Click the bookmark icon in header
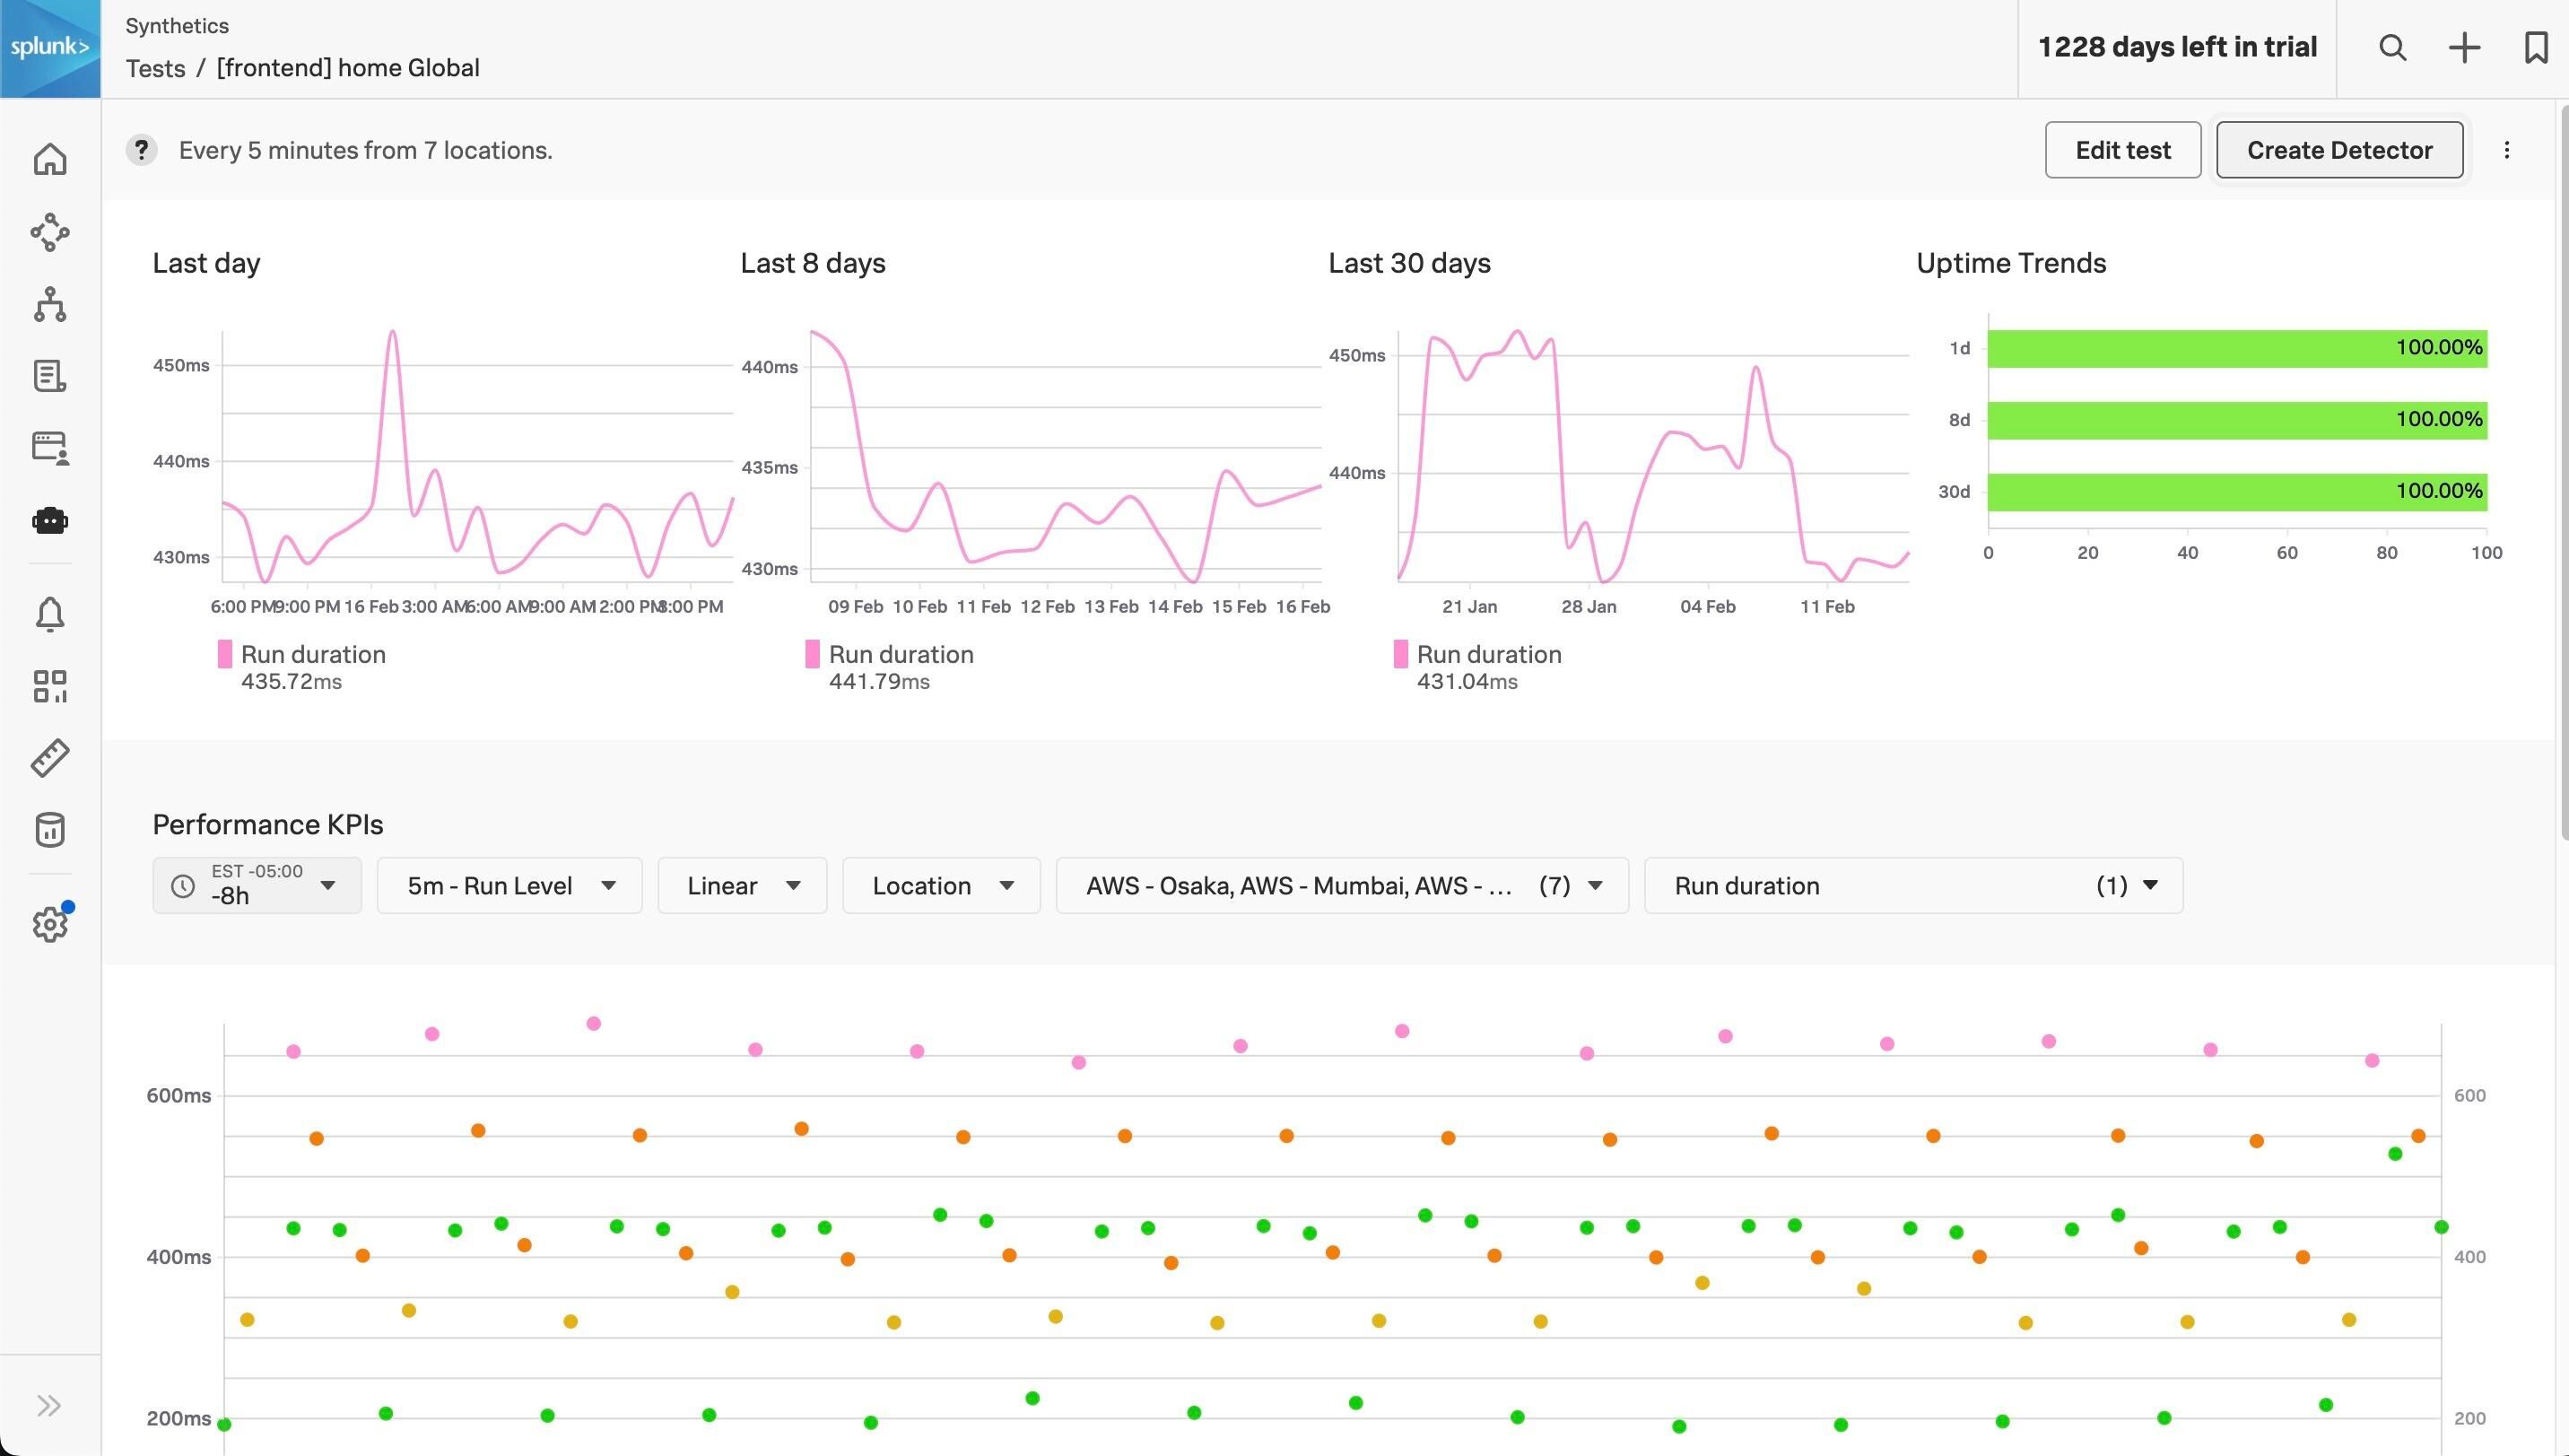Viewport: 2569px width, 1456px height. click(x=2536, y=47)
